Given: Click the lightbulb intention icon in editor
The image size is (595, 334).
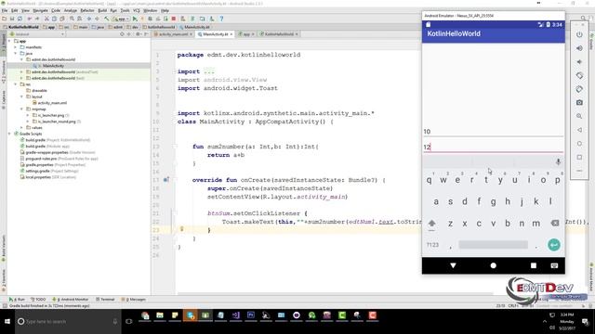Looking at the screenshot, I should tap(182, 229).
